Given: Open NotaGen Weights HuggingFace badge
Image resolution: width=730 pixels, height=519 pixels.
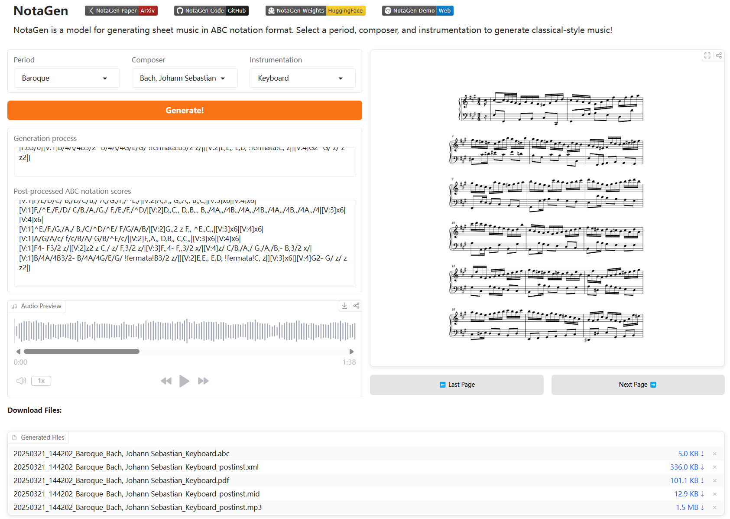Looking at the screenshot, I should coord(315,11).
